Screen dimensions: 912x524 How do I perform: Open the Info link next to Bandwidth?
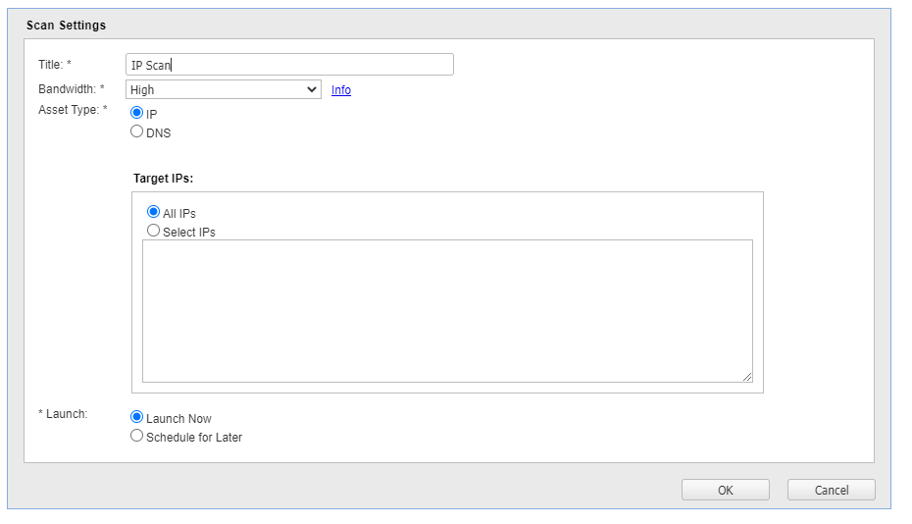340,90
